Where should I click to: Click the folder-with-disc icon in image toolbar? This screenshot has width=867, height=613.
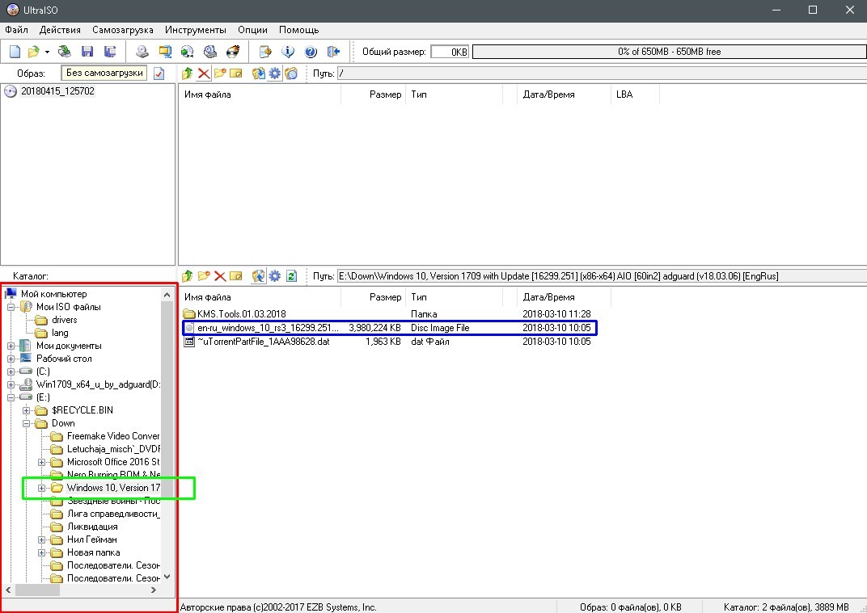(x=291, y=73)
